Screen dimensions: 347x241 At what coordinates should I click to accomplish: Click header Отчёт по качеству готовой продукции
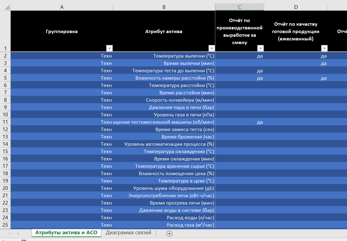(x=296, y=31)
